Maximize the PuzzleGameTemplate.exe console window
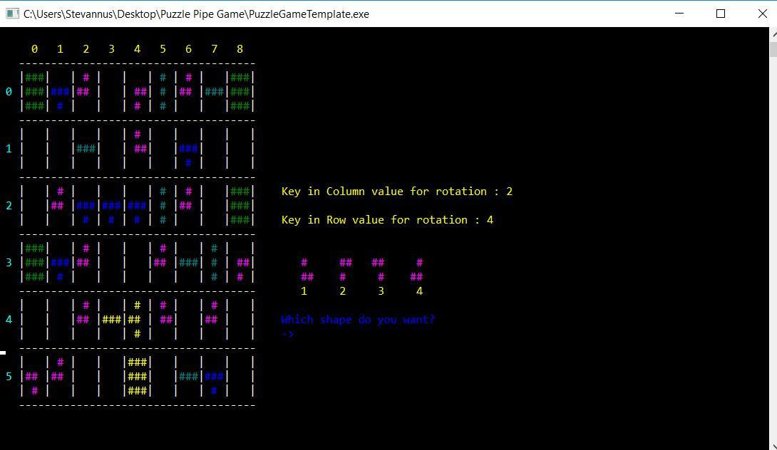Viewport: 777px width, 450px height. pos(721,14)
